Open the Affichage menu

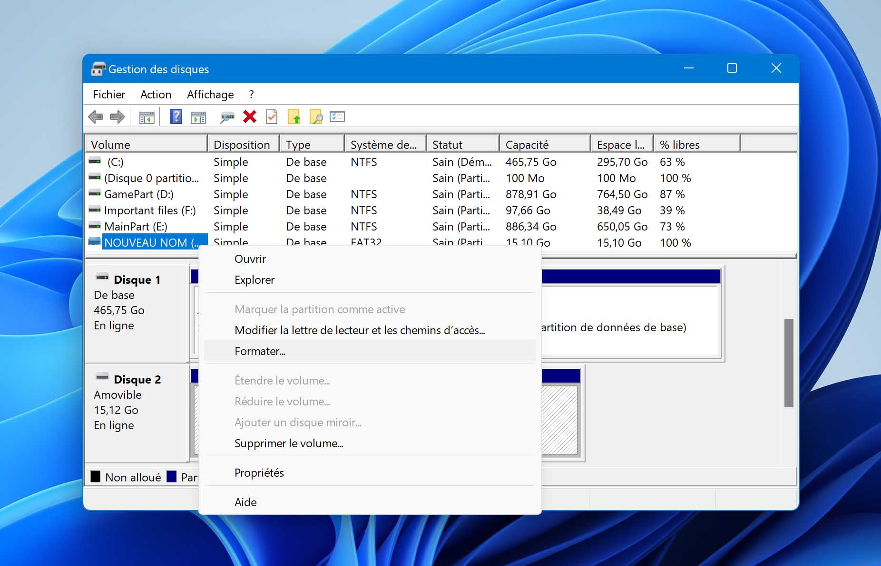[210, 95]
